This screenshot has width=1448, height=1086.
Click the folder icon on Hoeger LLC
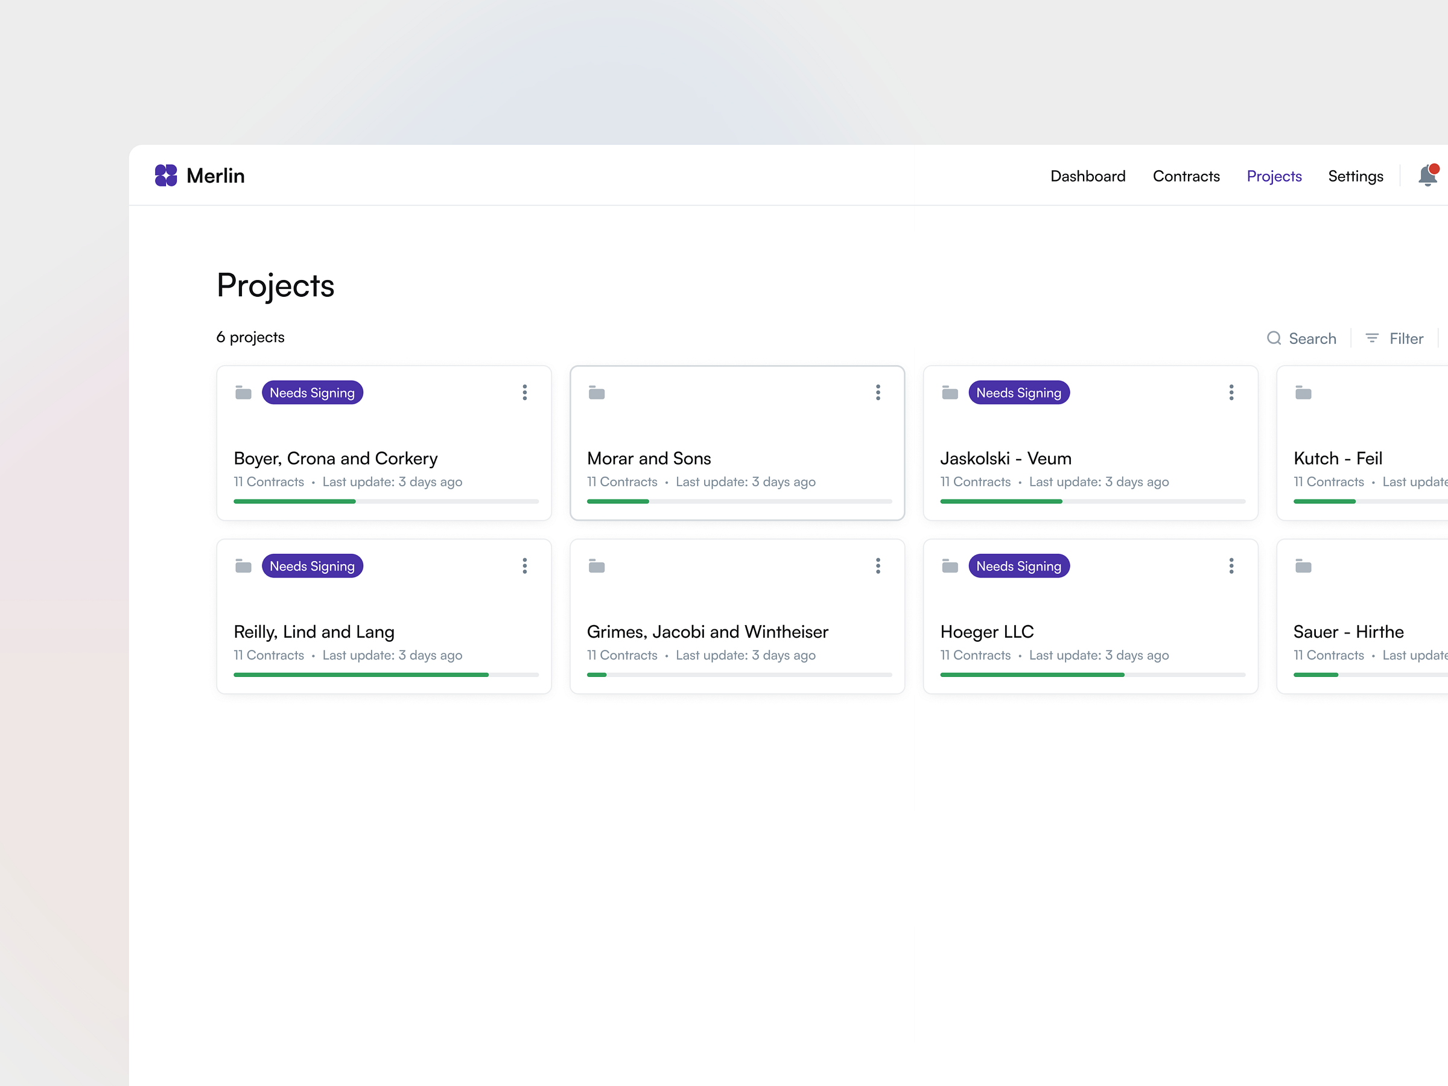(x=950, y=565)
